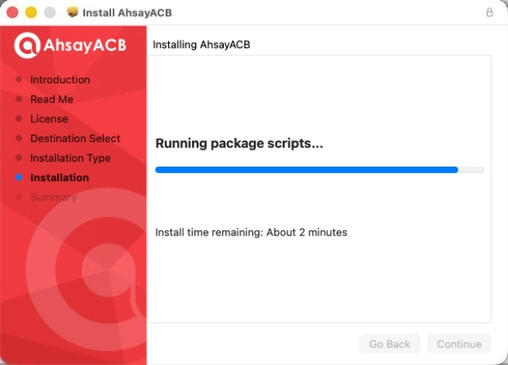Click the bullet beside Introduction
Viewport: 508px width, 365px height.
click(x=19, y=79)
